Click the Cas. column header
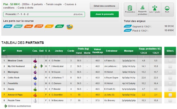This screenshot has height=109, width=177. pos(35,51)
